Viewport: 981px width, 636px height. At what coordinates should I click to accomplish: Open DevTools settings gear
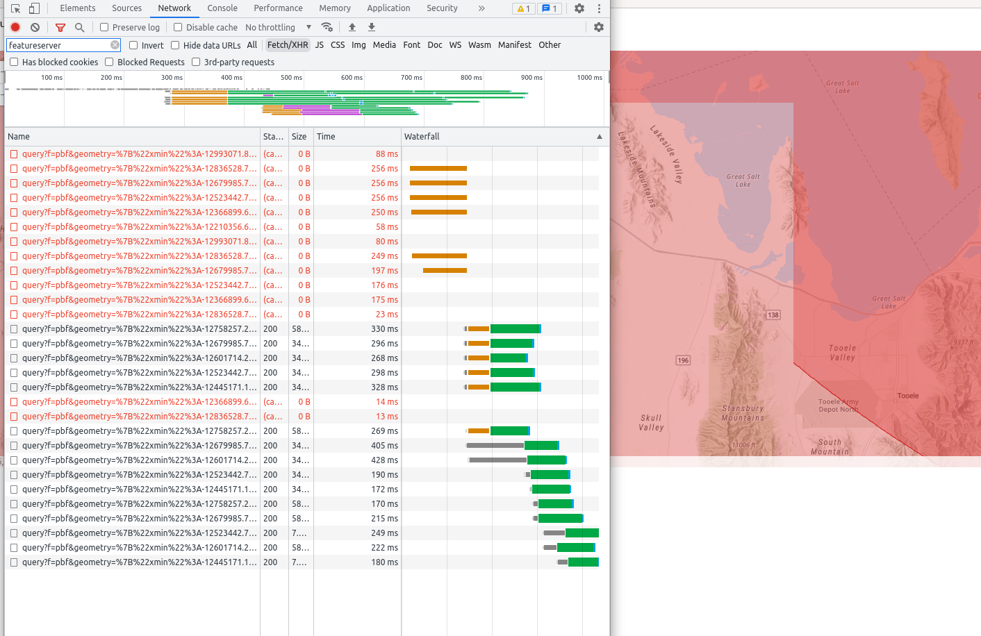579,8
